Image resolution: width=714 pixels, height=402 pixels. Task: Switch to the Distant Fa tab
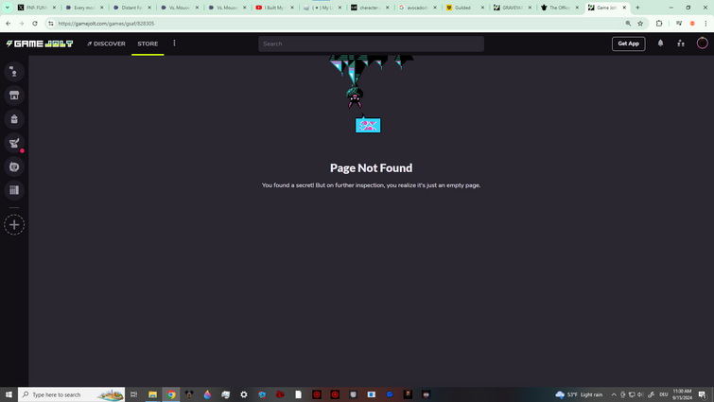(132, 8)
